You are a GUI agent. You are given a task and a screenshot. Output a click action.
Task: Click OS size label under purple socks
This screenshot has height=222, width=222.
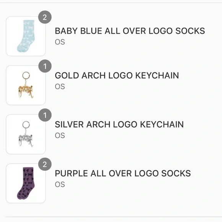pyautogui.click(x=60, y=184)
